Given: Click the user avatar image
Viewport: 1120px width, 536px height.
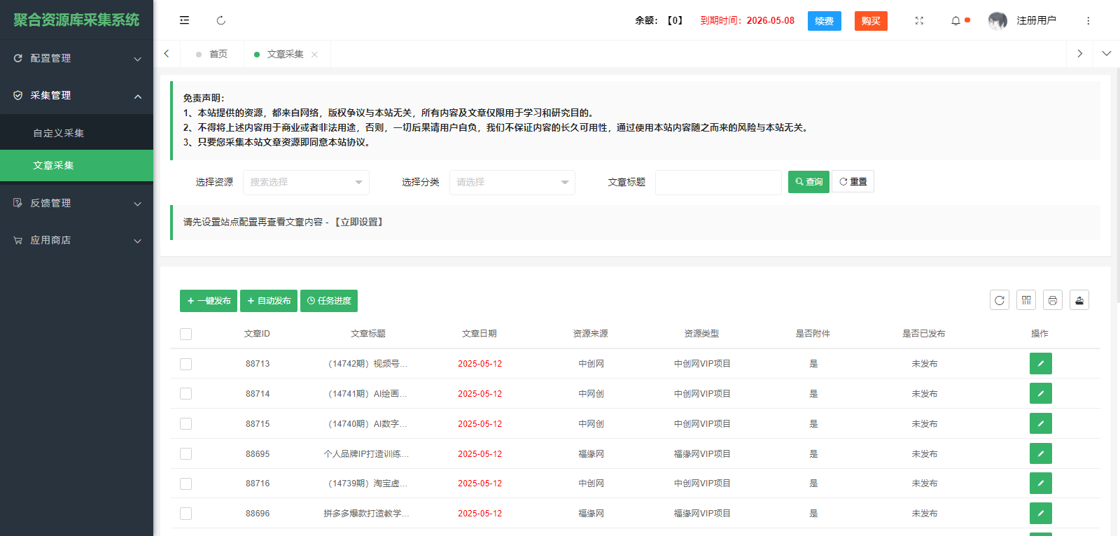Looking at the screenshot, I should pos(997,21).
